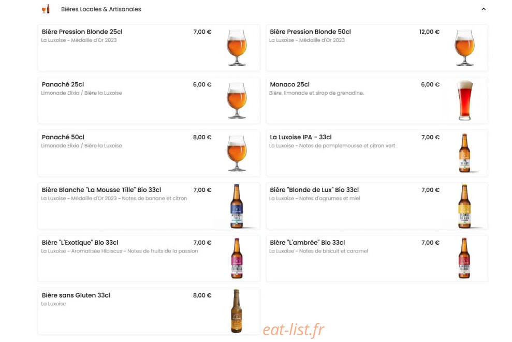Open Bière "L'Exotique" Bio 33cl title
512x342 pixels.
point(80,243)
